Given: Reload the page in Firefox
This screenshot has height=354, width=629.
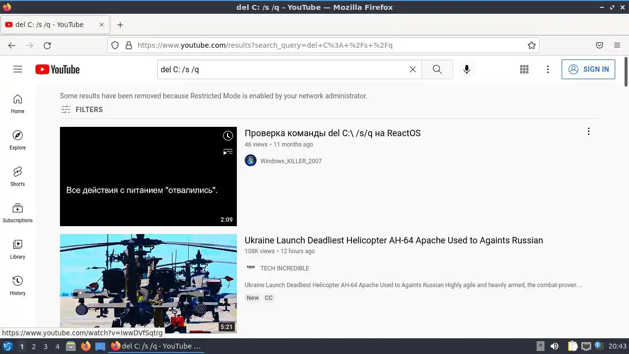Looking at the screenshot, I should pyautogui.click(x=47, y=45).
